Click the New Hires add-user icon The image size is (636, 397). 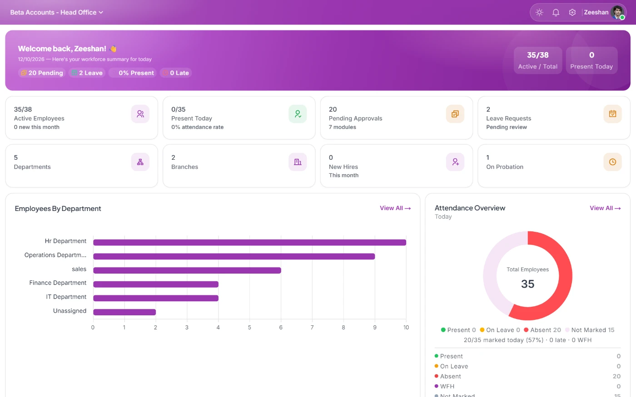click(x=455, y=162)
